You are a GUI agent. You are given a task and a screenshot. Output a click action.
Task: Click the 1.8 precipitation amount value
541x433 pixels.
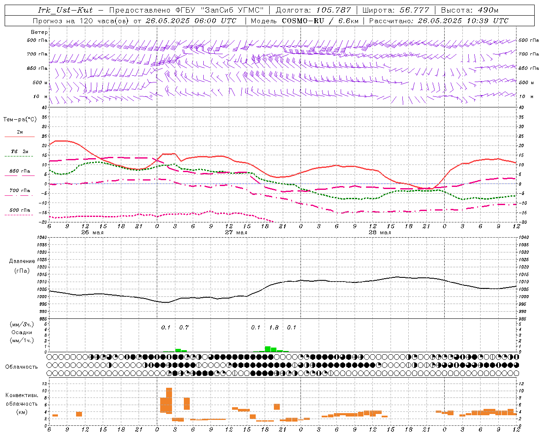pyautogui.click(x=274, y=327)
